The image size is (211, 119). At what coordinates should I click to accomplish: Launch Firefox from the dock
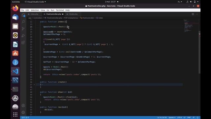15,8
